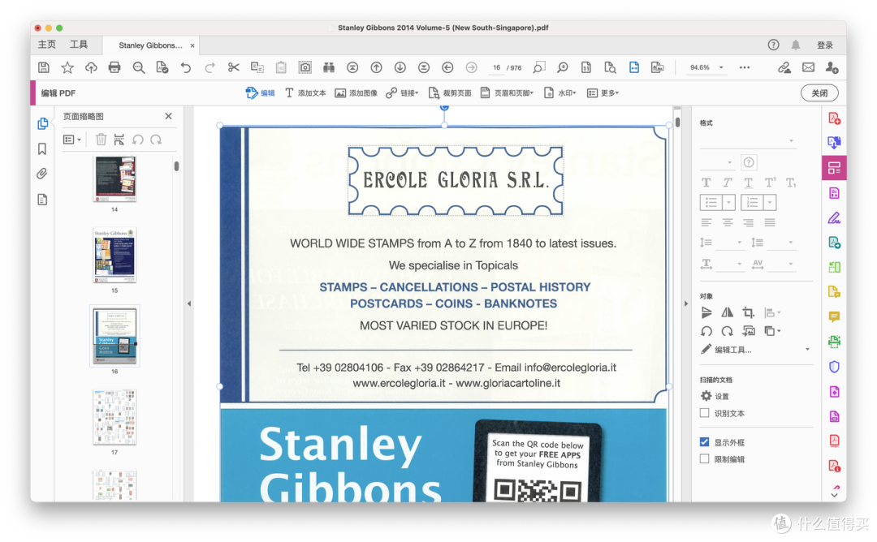Cut selection with scissors icon

233,67
